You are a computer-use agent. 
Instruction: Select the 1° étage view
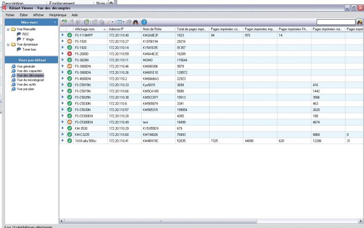28,39
